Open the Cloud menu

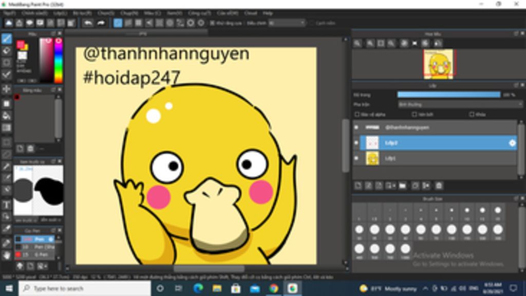tap(251, 13)
